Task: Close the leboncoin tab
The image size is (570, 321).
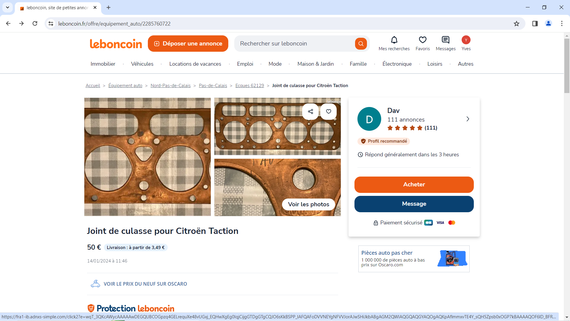Action: 95,7
